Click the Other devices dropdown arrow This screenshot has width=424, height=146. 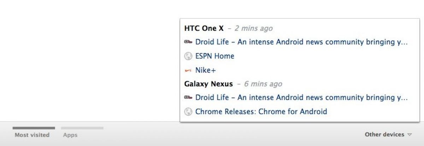[410, 135]
